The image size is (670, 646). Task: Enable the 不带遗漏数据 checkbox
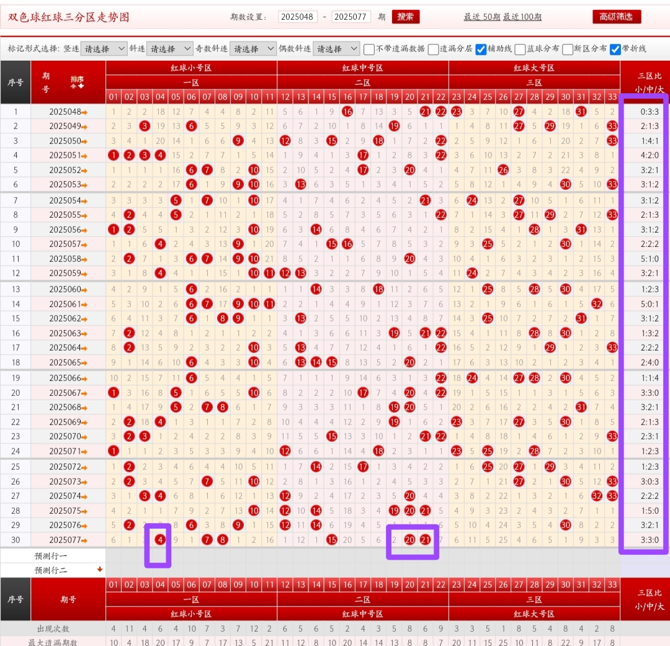coord(369,49)
